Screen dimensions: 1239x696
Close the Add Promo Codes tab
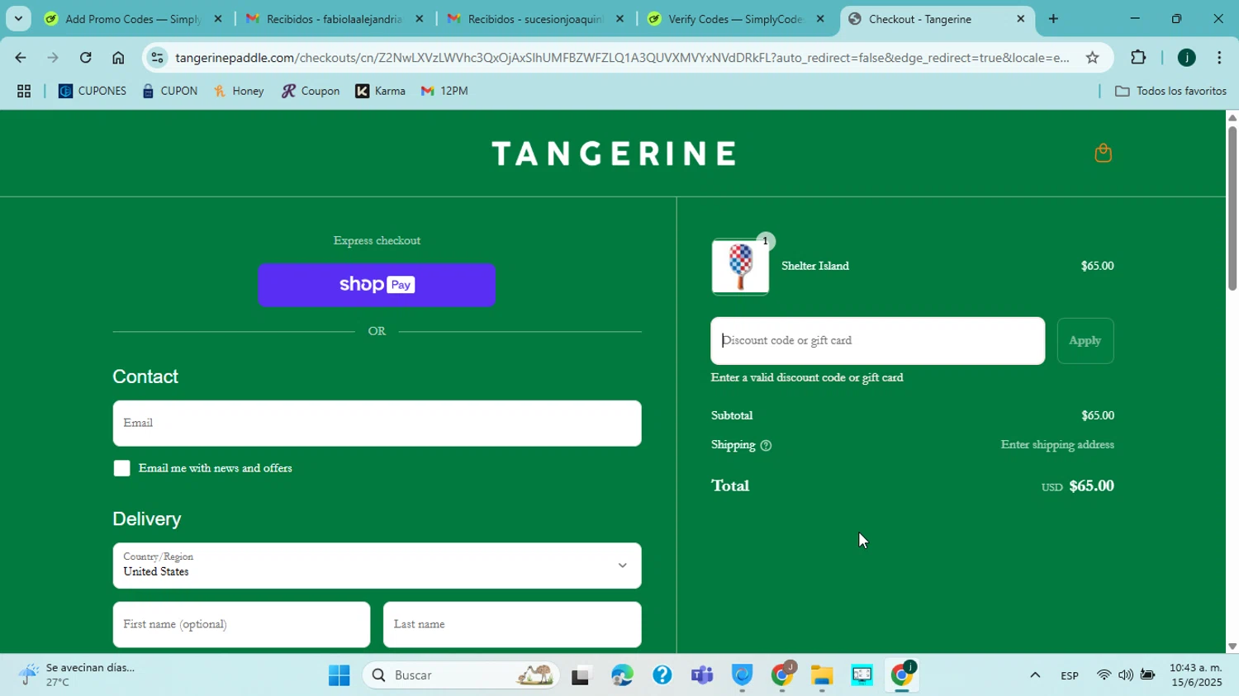[218, 19]
